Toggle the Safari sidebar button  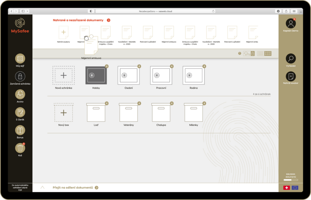[x=23, y=11]
